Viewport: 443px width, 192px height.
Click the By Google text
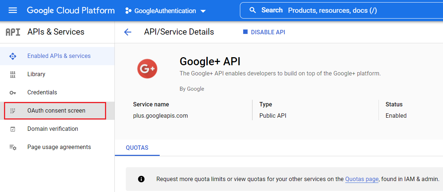[192, 89]
